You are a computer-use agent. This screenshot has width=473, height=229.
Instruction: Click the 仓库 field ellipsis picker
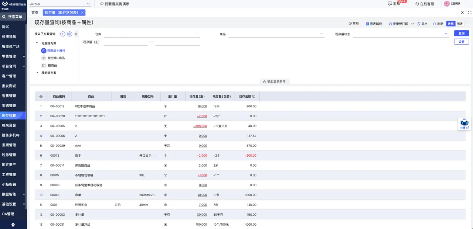coord(197,34)
